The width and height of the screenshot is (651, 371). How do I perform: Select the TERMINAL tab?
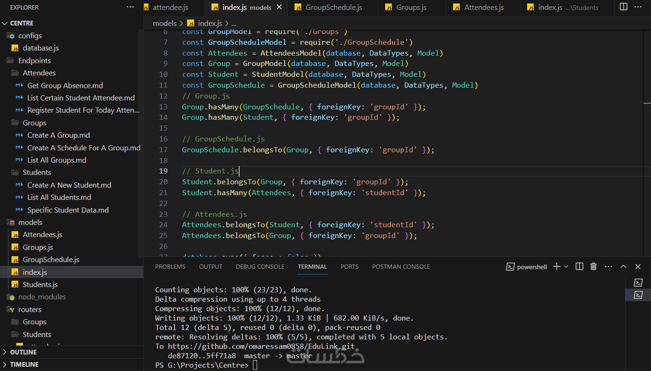[312, 267]
